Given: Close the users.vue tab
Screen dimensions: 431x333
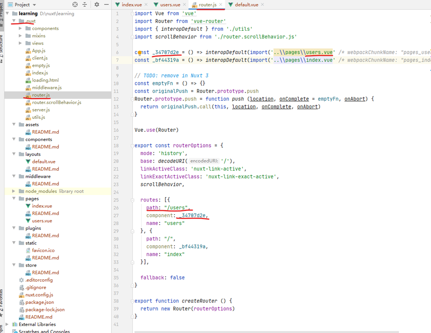Looking at the screenshot, I should click(185, 5).
